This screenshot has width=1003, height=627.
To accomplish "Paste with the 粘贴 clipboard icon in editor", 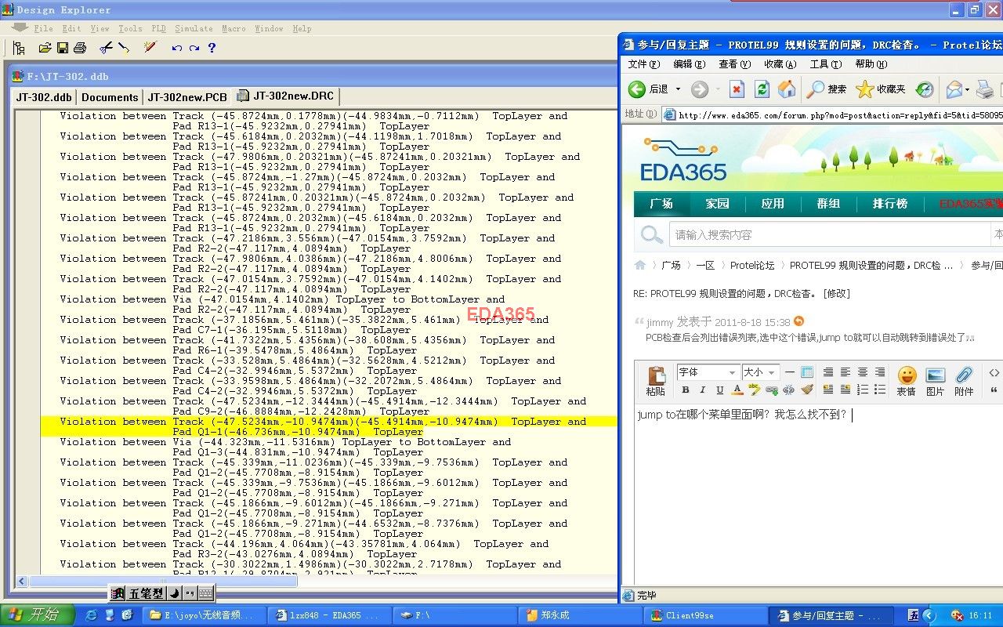I will pyautogui.click(x=656, y=381).
